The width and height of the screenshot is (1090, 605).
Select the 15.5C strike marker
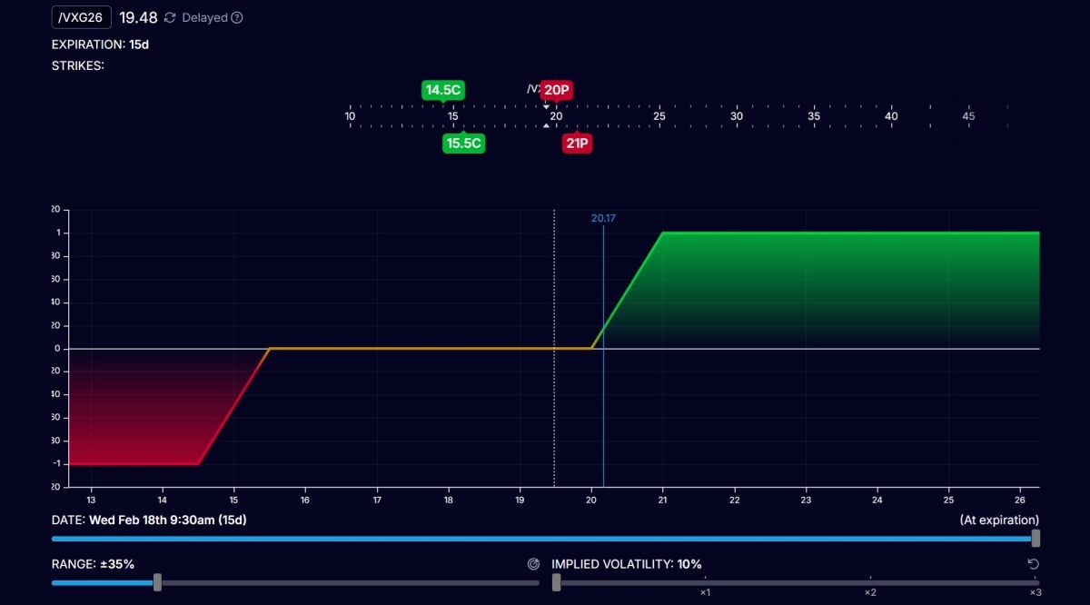[463, 143]
